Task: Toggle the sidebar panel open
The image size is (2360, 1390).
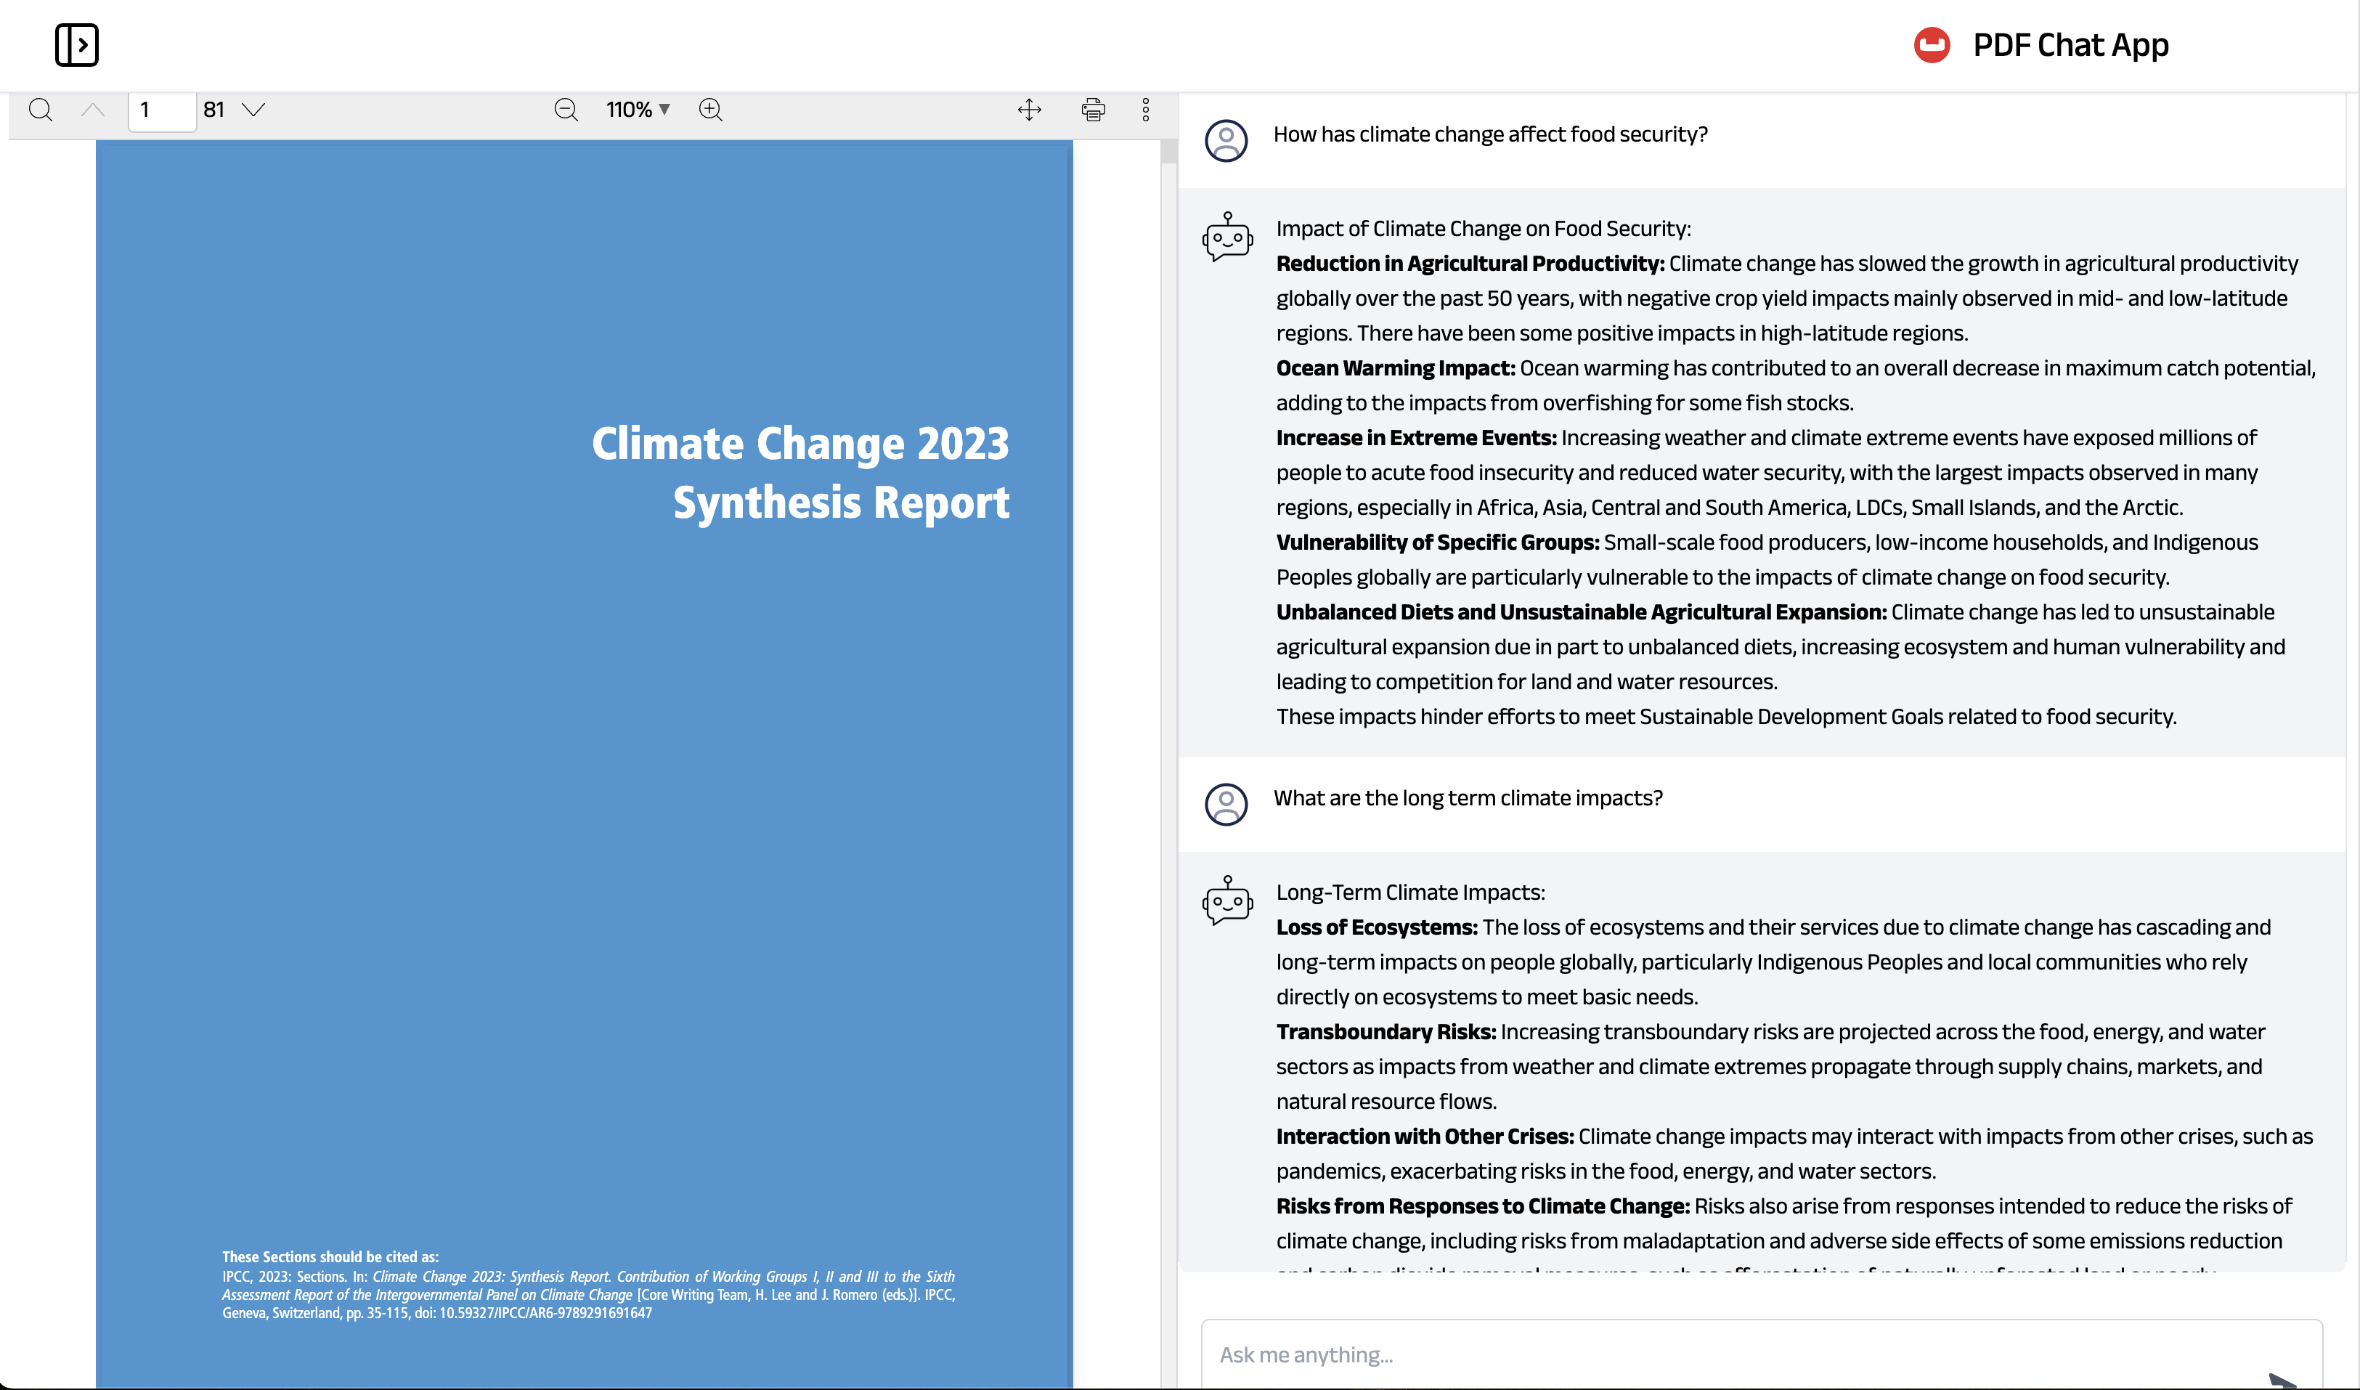Action: coord(76,45)
